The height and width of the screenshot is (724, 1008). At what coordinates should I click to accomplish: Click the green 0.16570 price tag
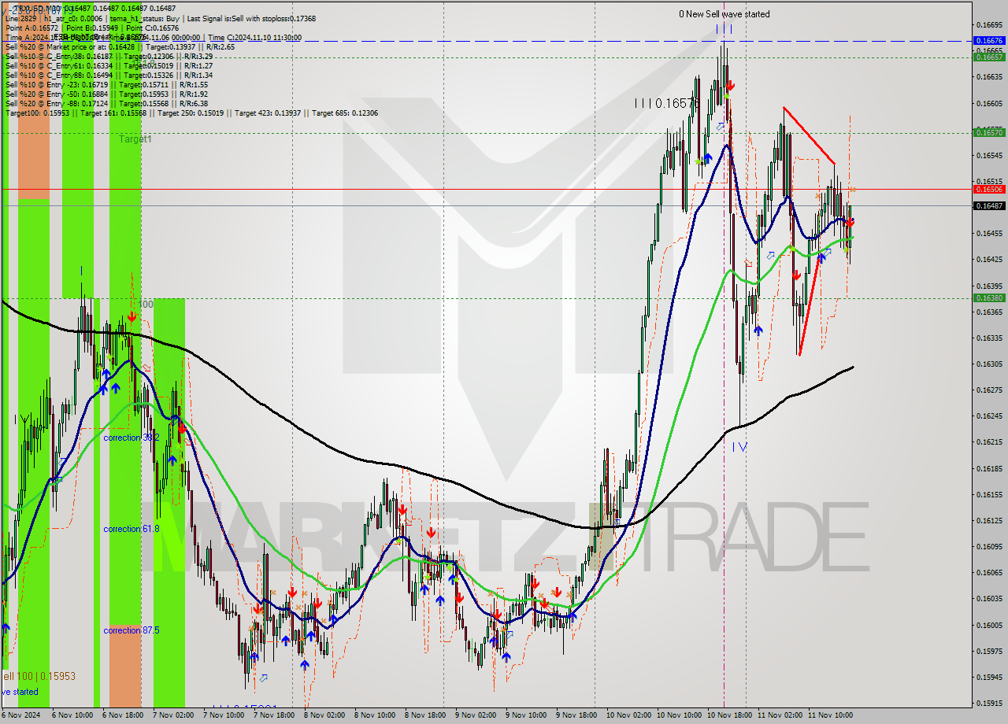click(x=989, y=132)
